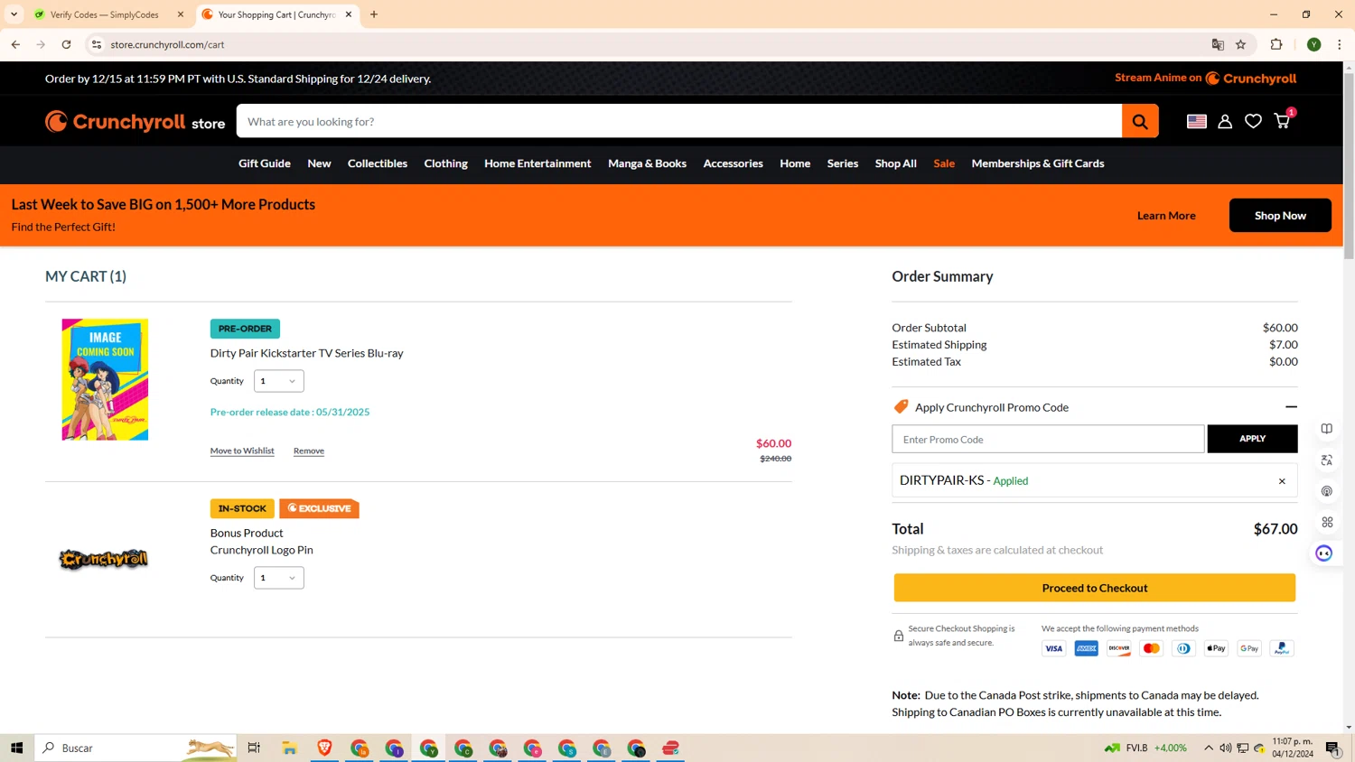Image resolution: width=1355 pixels, height=762 pixels.
Task: Open the Collectibles menu
Action: 378,163
